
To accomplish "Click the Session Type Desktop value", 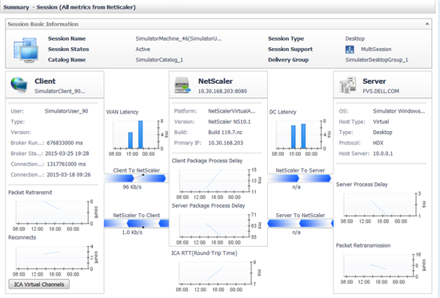I will [355, 38].
